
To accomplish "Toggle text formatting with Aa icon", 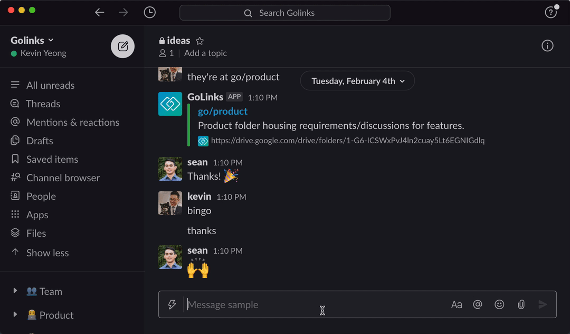I will click(x=457, y=304).
